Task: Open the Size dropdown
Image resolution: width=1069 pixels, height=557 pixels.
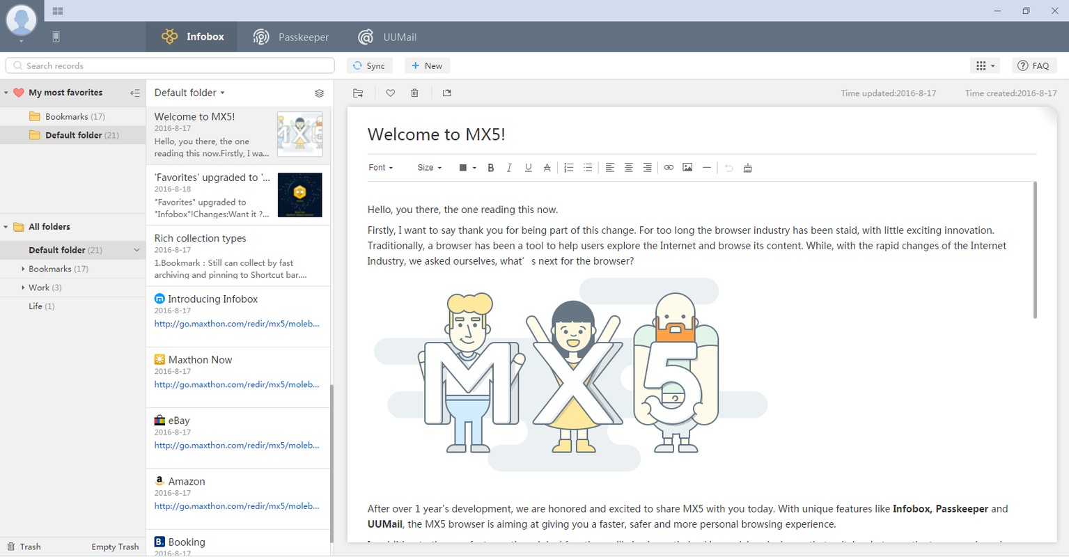Action: 430,168
